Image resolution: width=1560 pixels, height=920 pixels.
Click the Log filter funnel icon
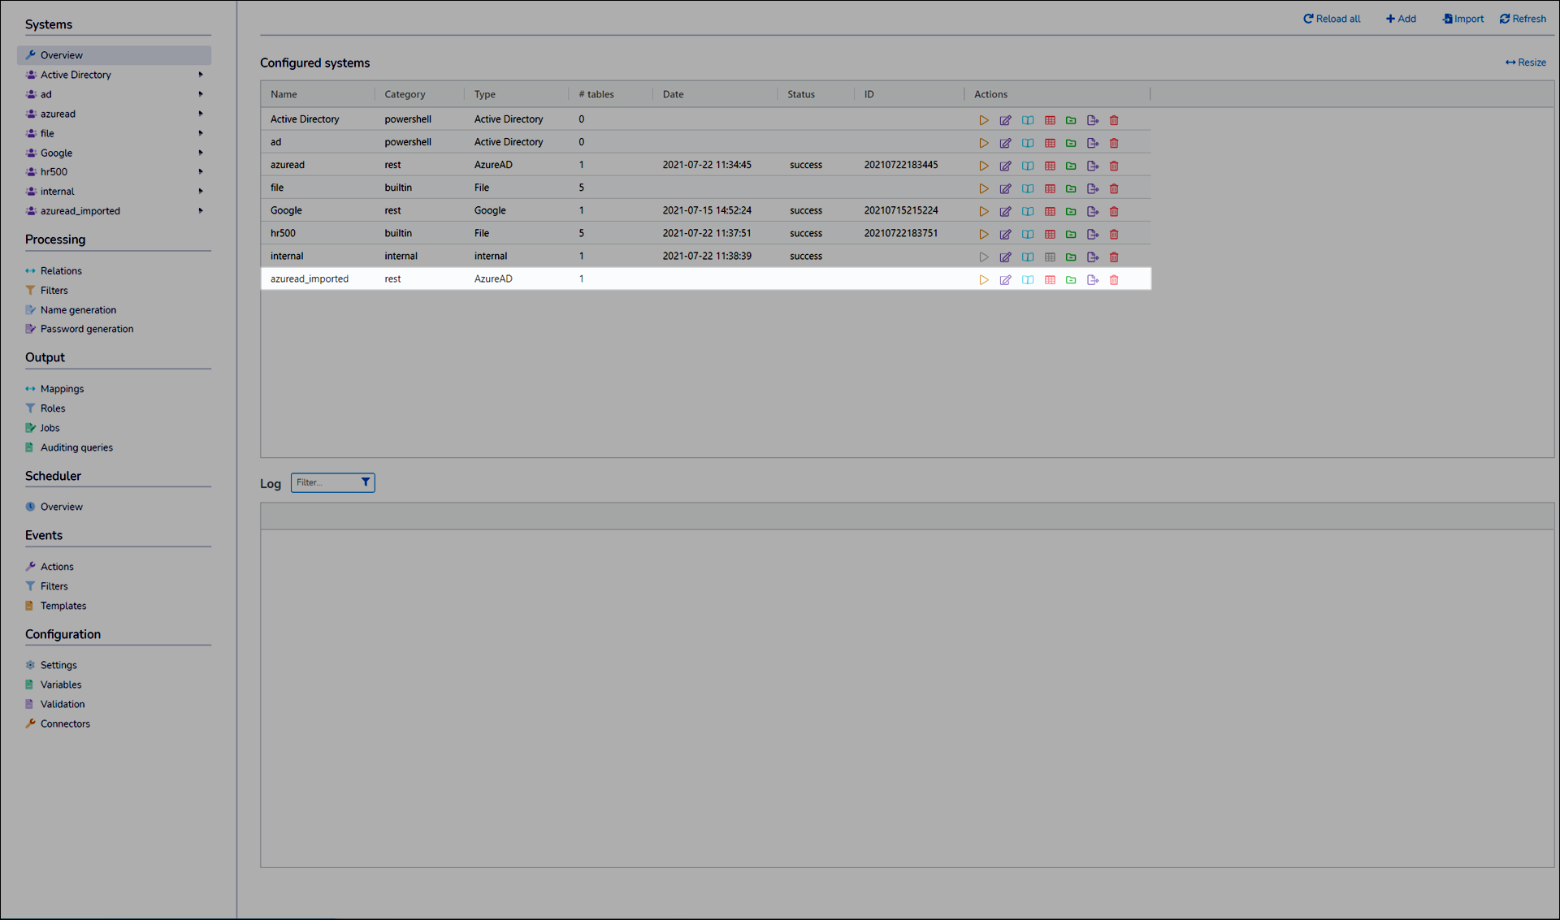point(366,482)
